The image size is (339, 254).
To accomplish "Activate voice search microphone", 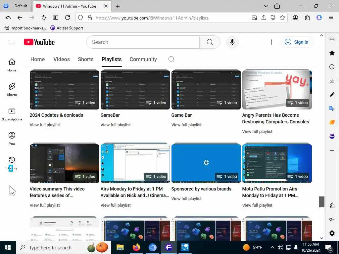I will 232,42.
